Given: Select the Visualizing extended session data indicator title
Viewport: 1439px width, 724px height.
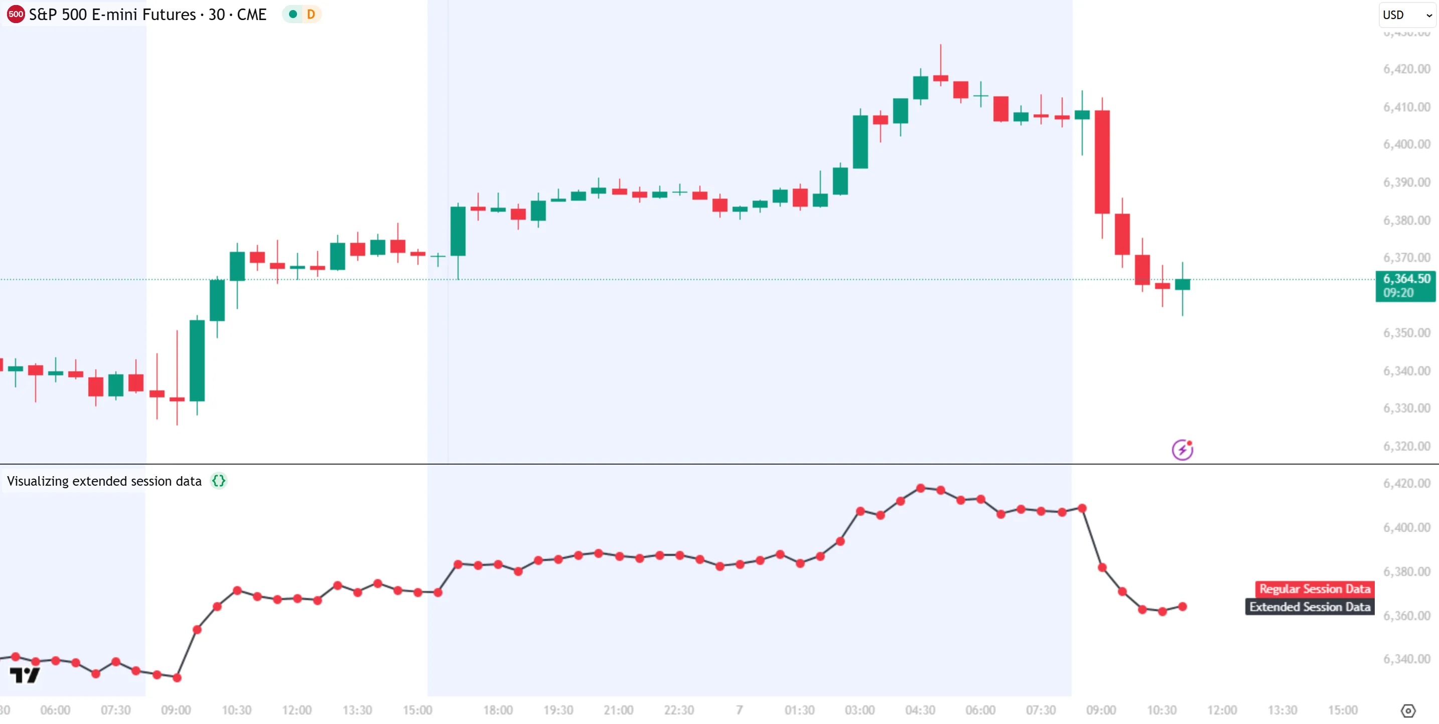Looking at the screenshot, I should coord(104,481).
